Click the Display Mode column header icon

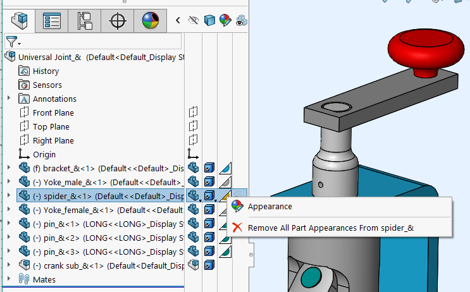pyautogui.click(x=209, y=20)
